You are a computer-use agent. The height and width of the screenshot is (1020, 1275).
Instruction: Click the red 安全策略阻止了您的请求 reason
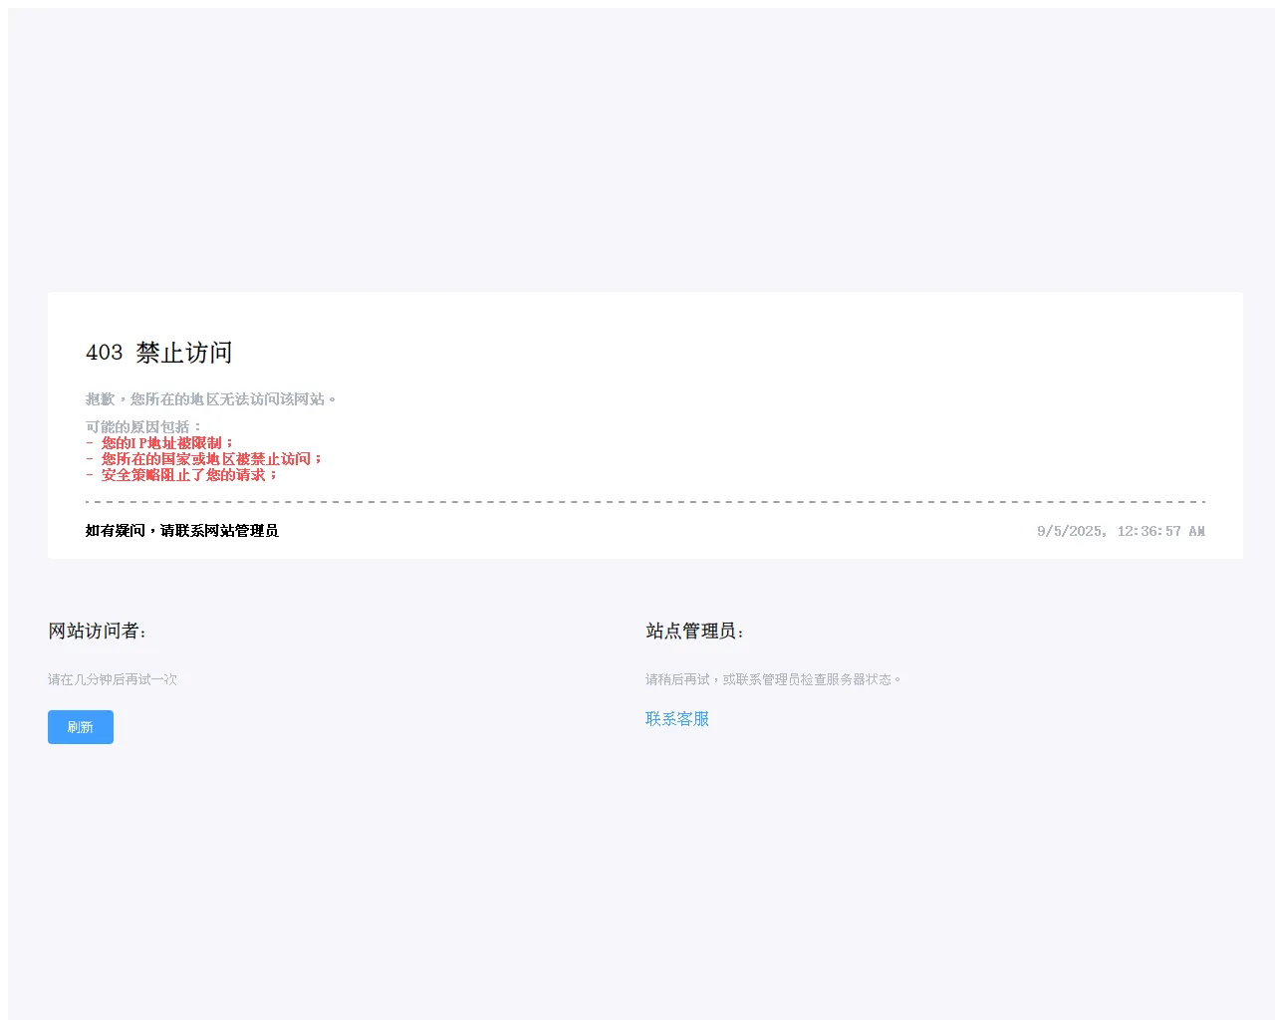tap(182, 475)
